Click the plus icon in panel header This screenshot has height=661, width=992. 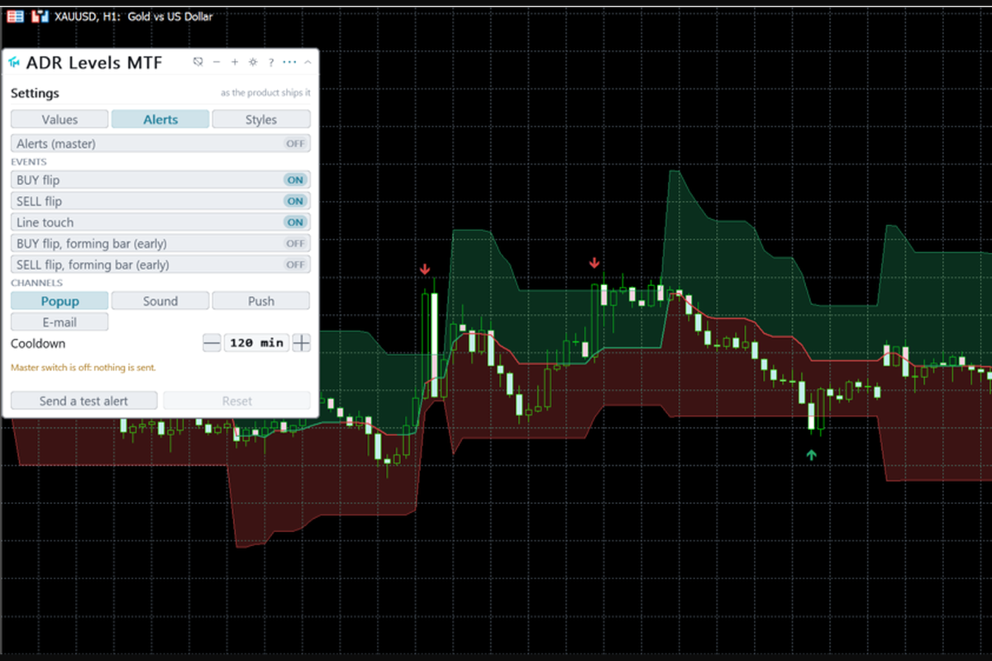coord(235,62)
